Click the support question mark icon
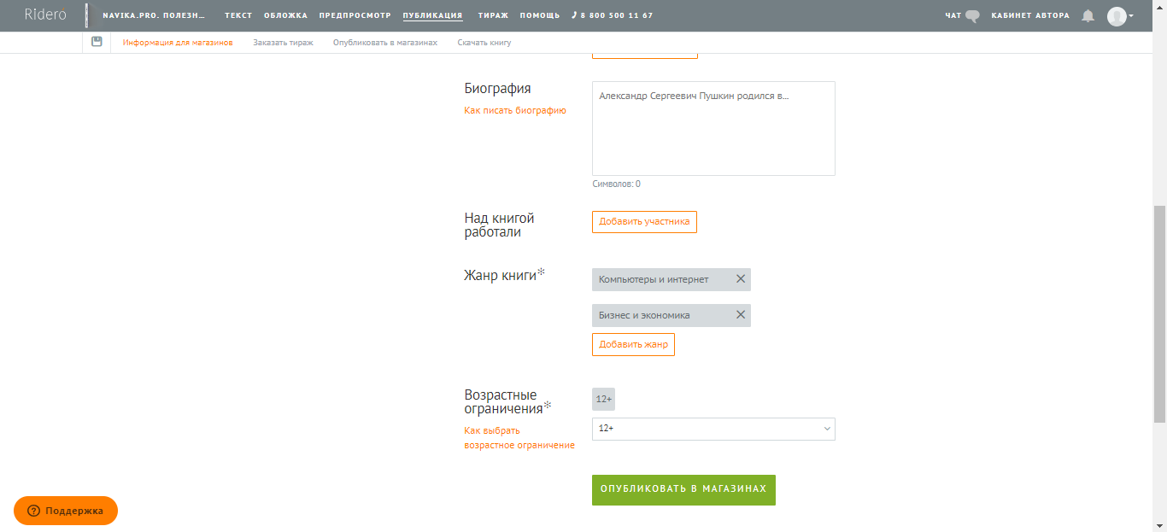This screenshot has width=1167, height=532. click(34, 511)
